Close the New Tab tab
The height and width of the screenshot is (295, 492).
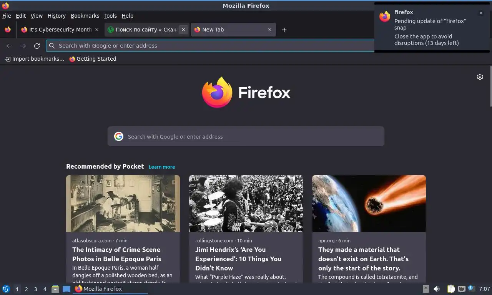270,30
